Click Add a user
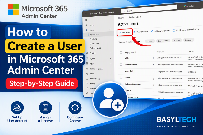The image size is (203, 135). (x=125, y=32)
